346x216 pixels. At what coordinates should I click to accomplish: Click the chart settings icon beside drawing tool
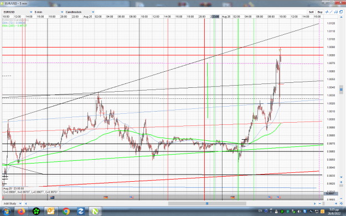click(x=336, y=12)
